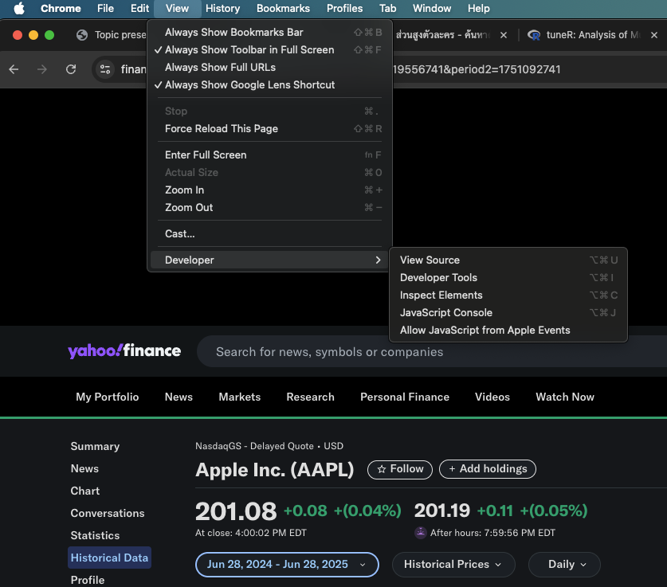Enable Always Show Bookmarks Bar
Viewport: 667px width, 587px height.
click(x=233, y=33)
